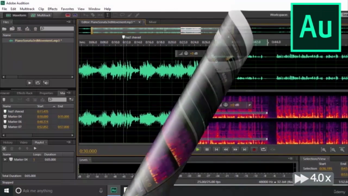Close the Playlist tab
The height and width of the screenshot is (196, 348).
[x=46, y=143]
